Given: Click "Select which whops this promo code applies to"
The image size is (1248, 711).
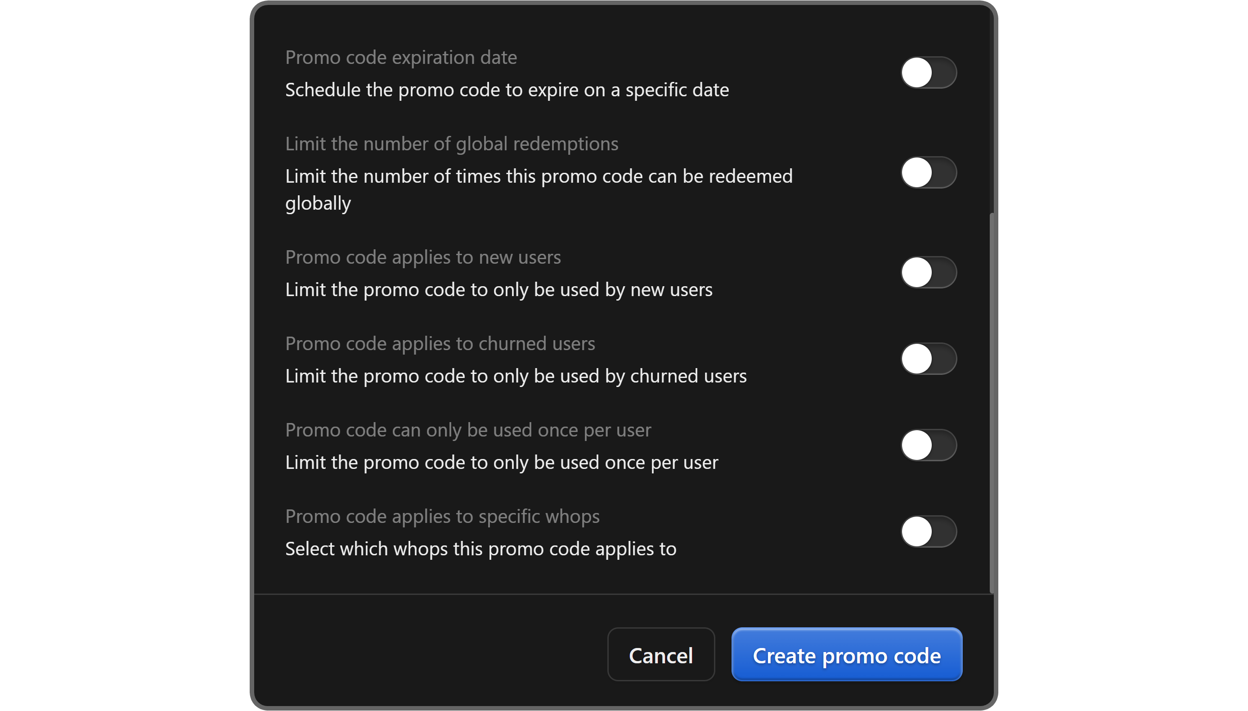Looking at the screenshot, I should tap(480, 549).
